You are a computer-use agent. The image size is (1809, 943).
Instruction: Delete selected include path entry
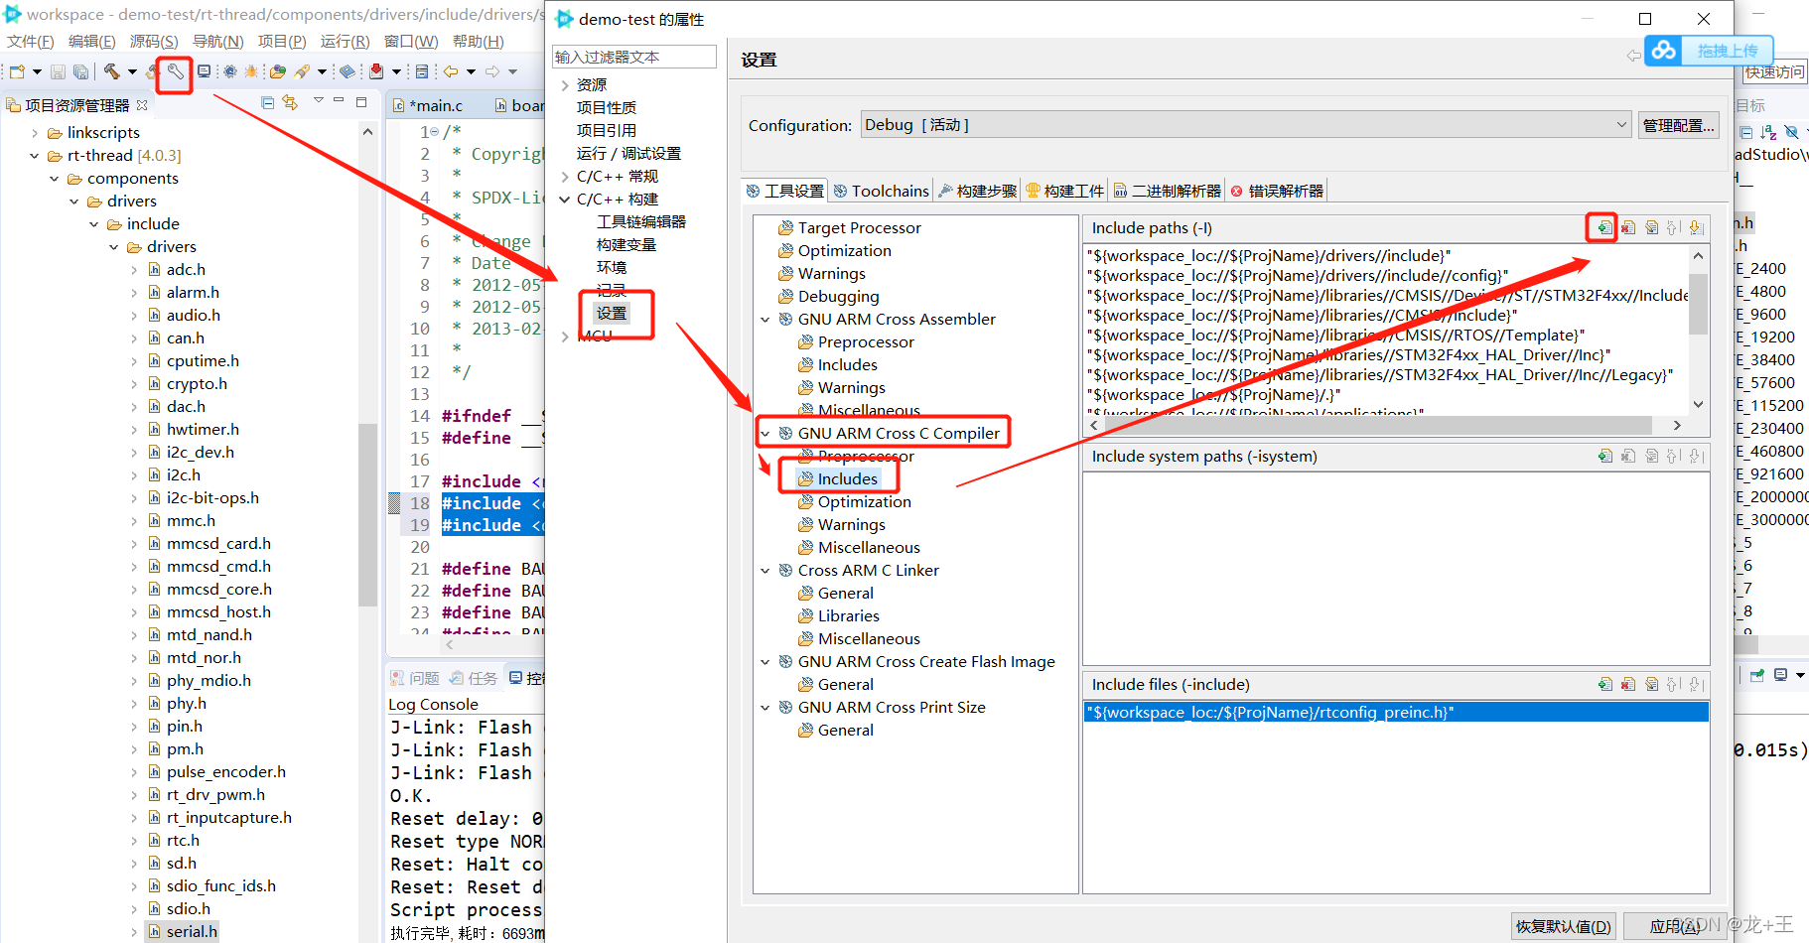(x=1628, y=227)
